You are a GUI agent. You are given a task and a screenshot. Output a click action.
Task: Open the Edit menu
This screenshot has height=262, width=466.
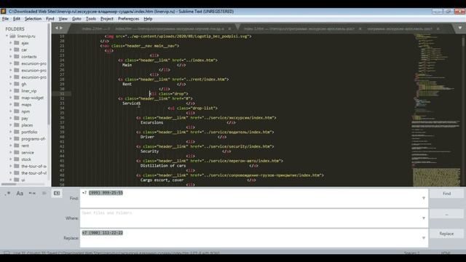click(x=16, y=19)
